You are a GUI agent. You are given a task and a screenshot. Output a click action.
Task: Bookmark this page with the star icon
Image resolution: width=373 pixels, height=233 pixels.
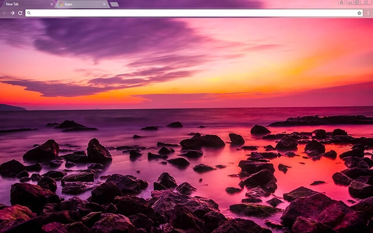pos(359,13)
